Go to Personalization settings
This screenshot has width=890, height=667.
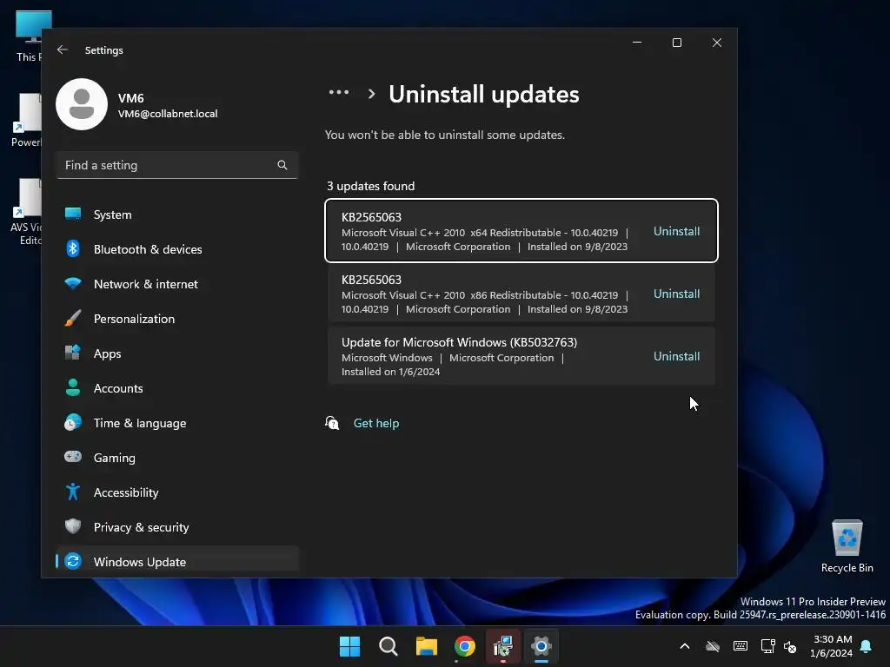(177, 319)
